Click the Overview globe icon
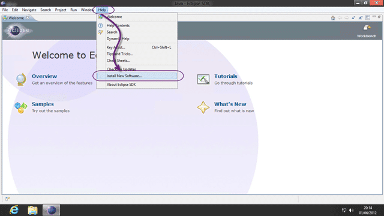Image resolution: width=384 pixels, height=216 pixels. coord(21,79)
